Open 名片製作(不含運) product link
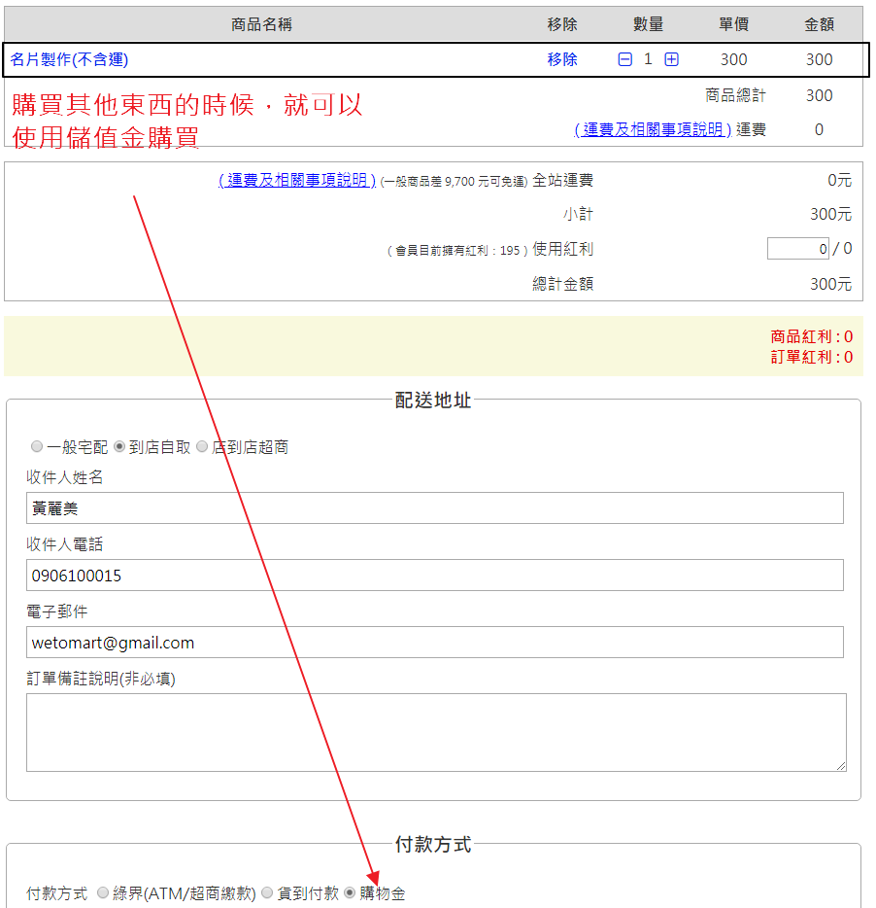Screen dimensions: 876x908 coord(69,59)
